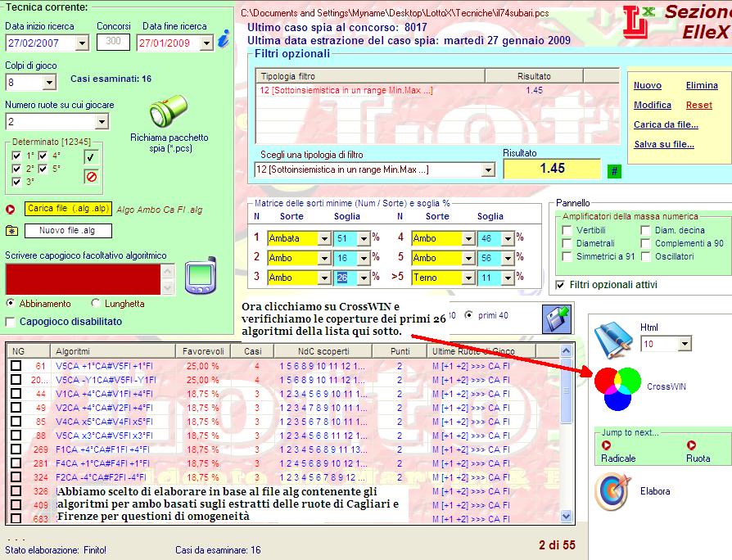Select the Abbinamento radio button
The height and width of the screenshot is (560, 732).
pos(10,303)
